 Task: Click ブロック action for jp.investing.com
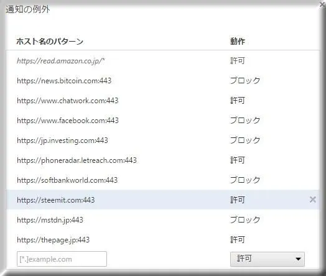(245, 140)
